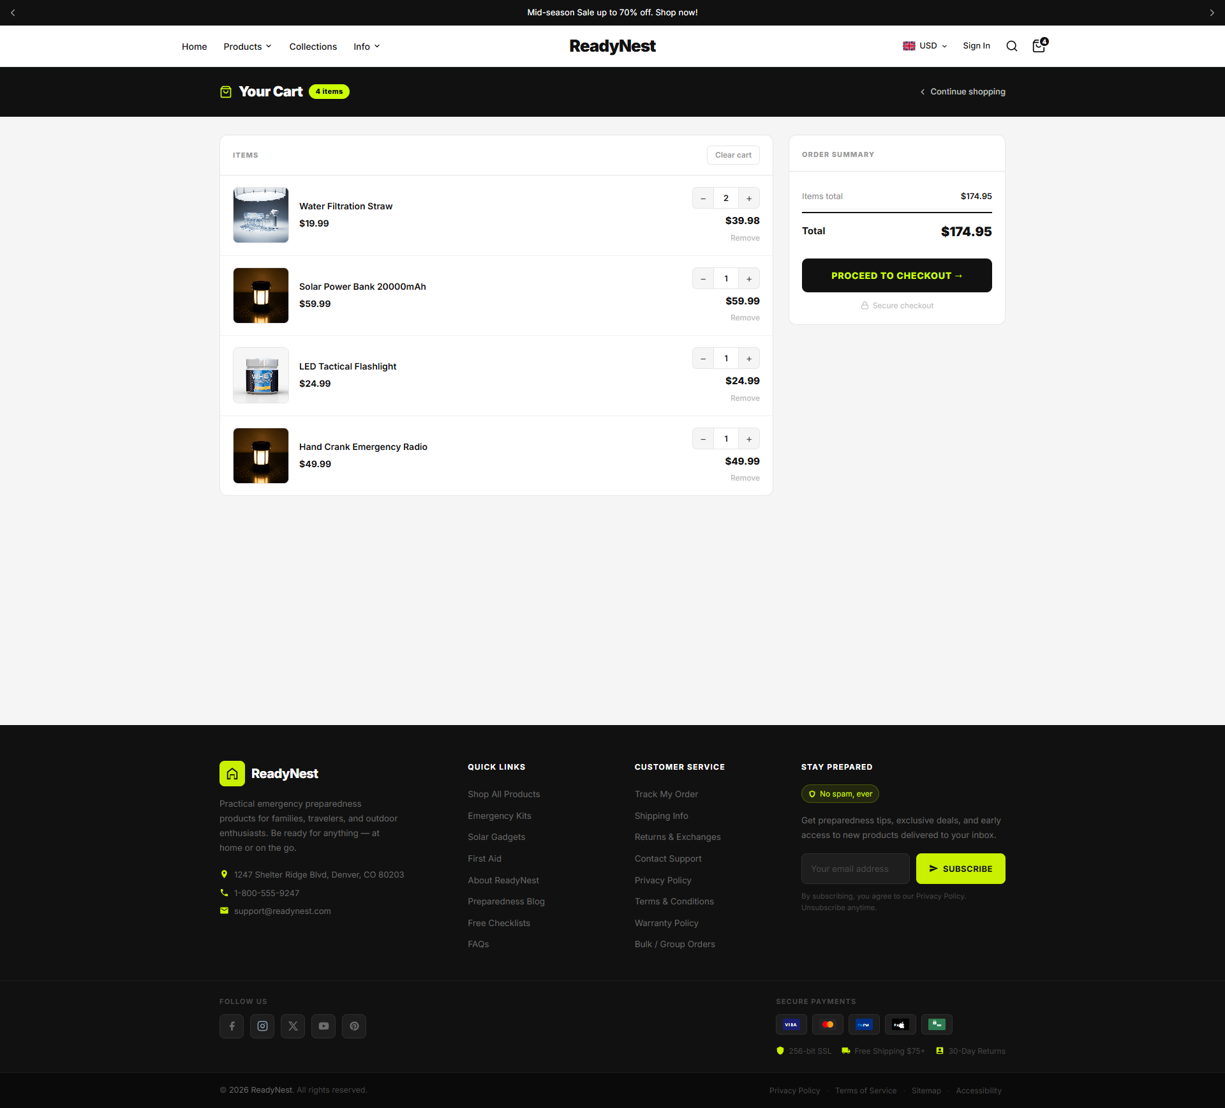Open Hand Crank Emergency Radio thumbnail
Screen dimensions: 1225x1108
pyautogui.click(x=261, y=456)
